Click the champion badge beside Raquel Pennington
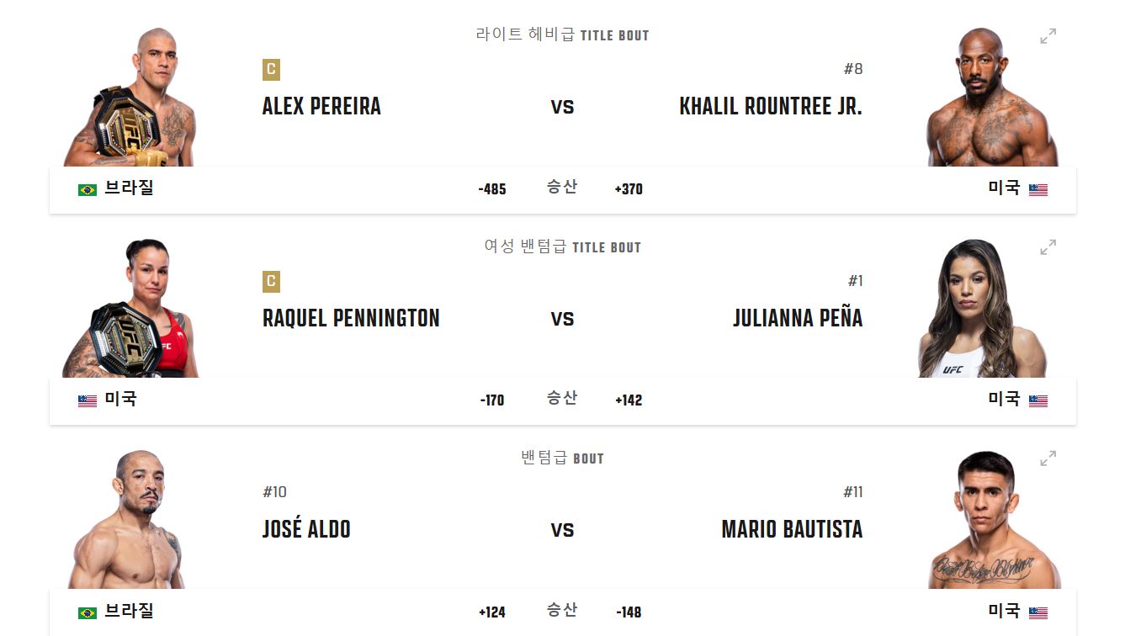 point(269,283)
